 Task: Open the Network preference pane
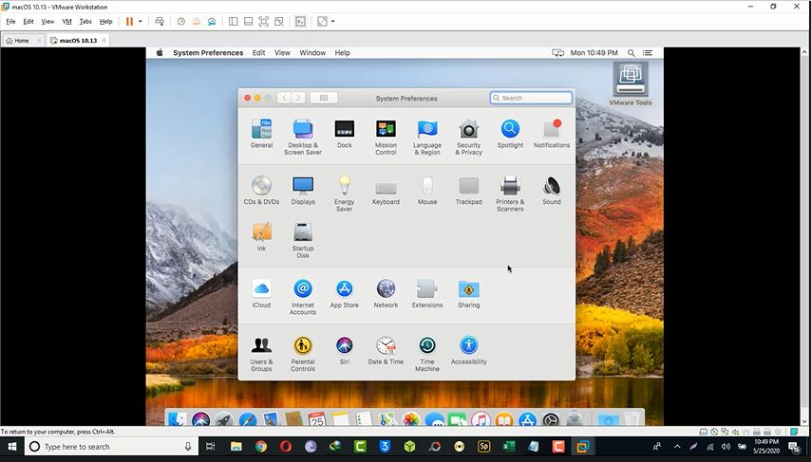pos(386,293)
